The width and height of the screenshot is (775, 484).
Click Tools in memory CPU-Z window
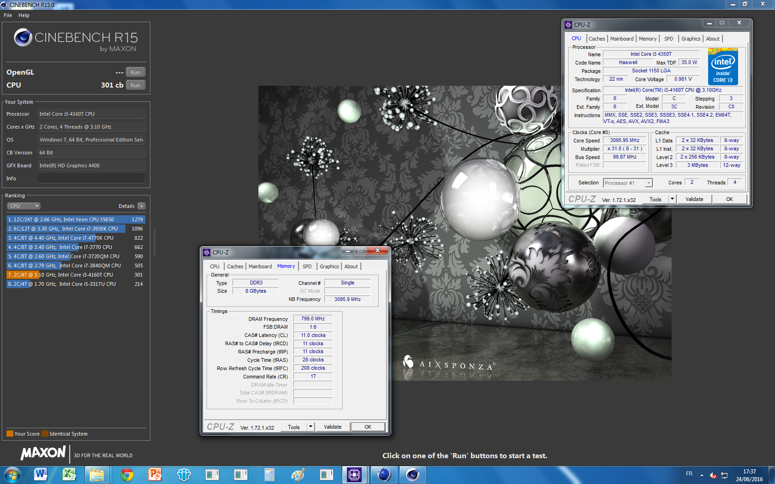coord(294,427)
